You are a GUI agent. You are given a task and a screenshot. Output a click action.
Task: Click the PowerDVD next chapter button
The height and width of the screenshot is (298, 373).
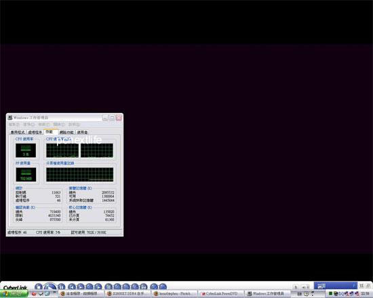(x=81, y=287)
